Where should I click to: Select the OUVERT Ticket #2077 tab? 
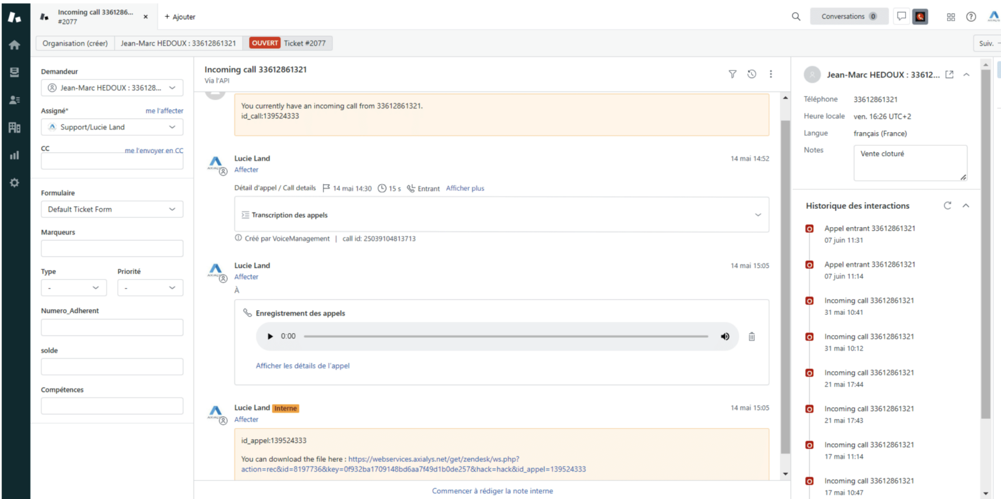point(289,44)
